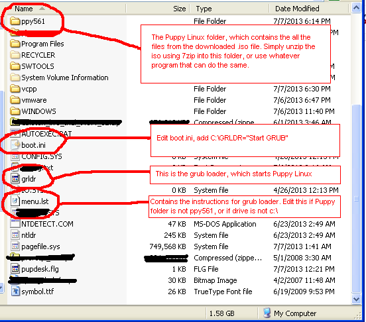Click the NTDETECT.COM file icon
Image resolution: width=366 pixels, height=322 pixels.
[x=15, y=223]
